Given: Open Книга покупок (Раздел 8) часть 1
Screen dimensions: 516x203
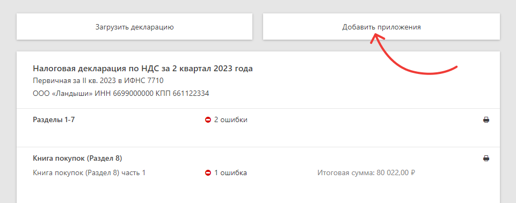Looking at the screenshot, I should 89,173.
